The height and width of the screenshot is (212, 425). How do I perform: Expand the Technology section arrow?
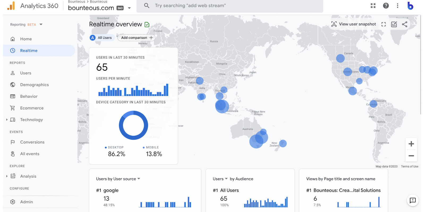pos(7,120)
